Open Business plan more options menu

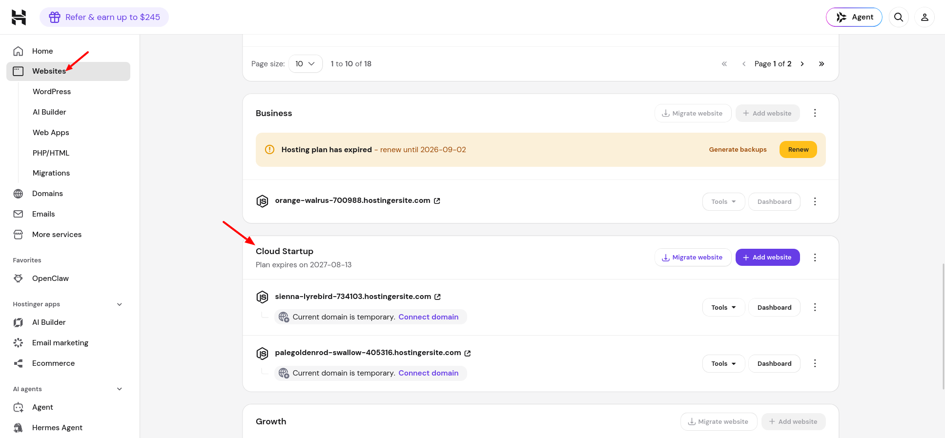coord(815,113)
